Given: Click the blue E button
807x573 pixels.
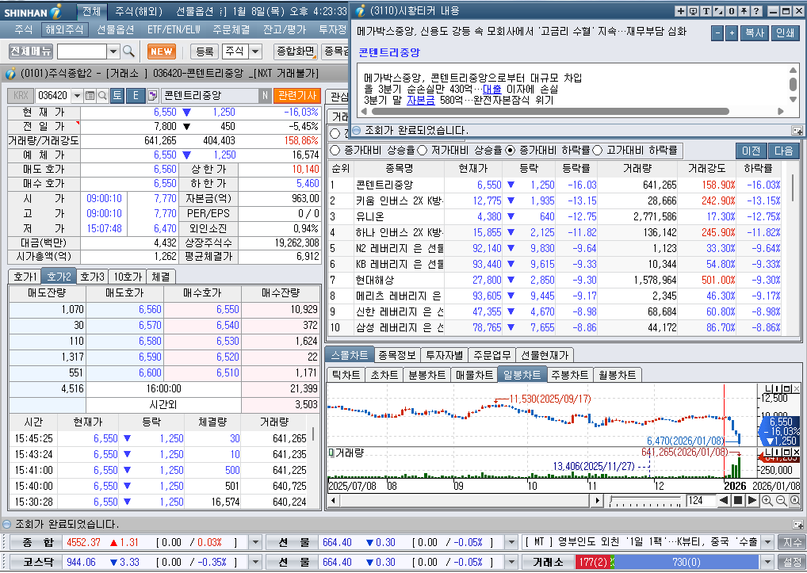Looking at the screenshot, I should click(x=136, y=96).
